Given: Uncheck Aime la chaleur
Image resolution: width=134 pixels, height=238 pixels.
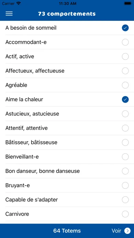Looking at the screenshot, I should point(125,100).
